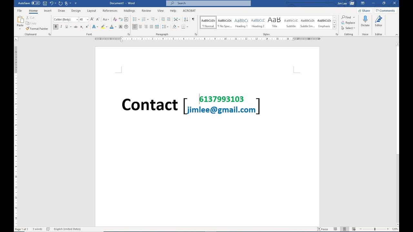Expand the Styles gallery
This screenshot has width=413, height=232.
pos(334,27)
